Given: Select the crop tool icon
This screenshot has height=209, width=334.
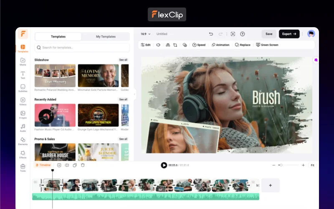Looking at the screenshot, I should click(175, 45).
